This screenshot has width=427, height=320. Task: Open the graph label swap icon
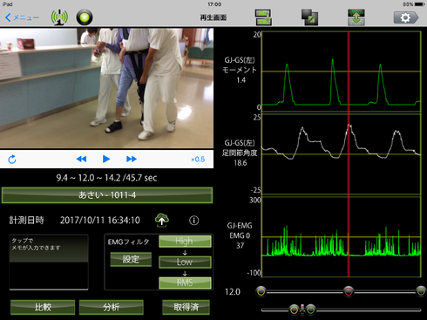pyautogui.click(x=263, y=17)
